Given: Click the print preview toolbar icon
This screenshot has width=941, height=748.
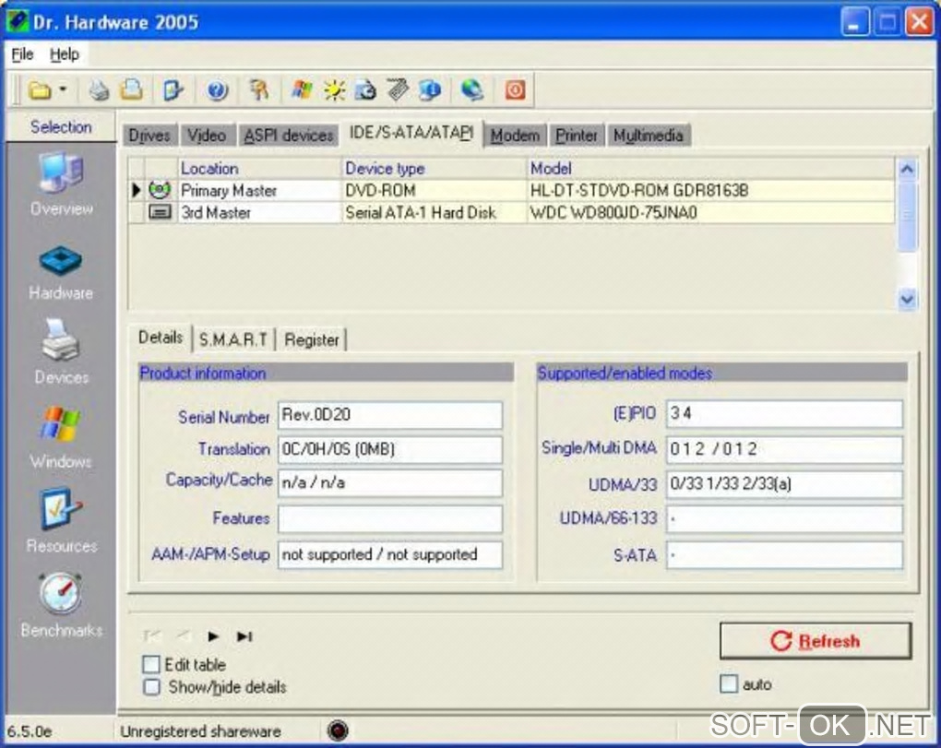Looking at the screenshot, I should pyautogui.click(x=132, y=90).
